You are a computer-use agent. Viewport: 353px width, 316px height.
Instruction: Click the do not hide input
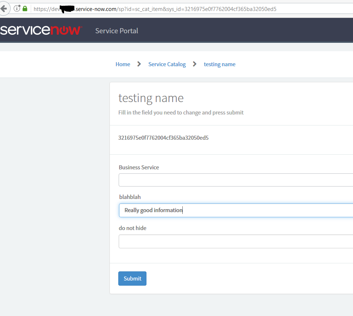[x=235, y=241]
